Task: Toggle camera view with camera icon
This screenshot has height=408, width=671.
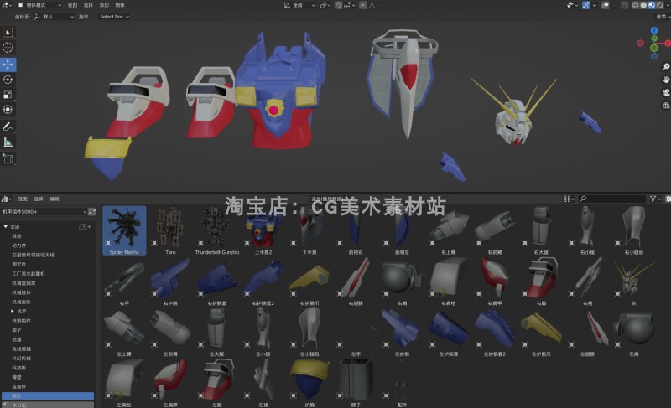Action: (666, 92)
